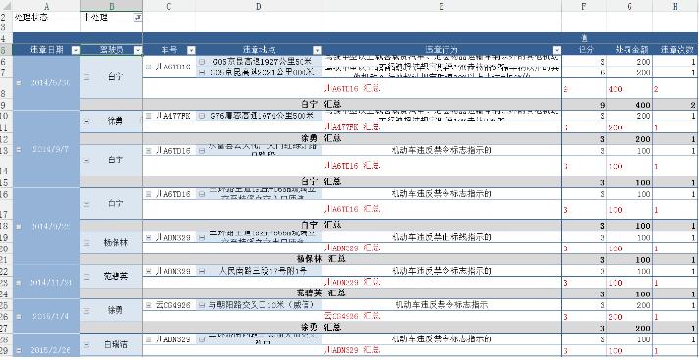Collapse driver 徐勇 under 2014/9/7
Image resolution: width=699 pixels, height=360 pixels.
86,121
